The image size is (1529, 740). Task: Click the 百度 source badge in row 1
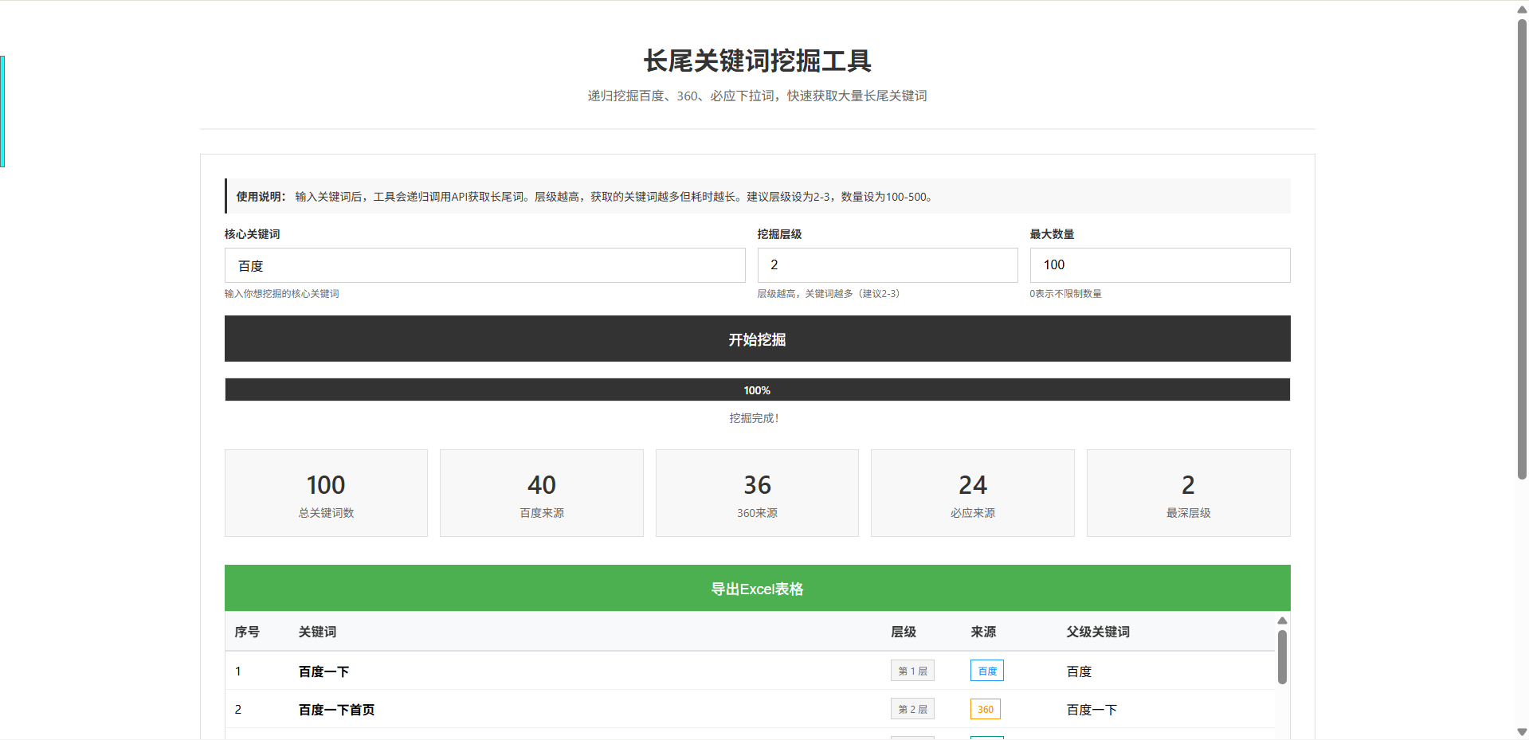(x=986, y=670)
